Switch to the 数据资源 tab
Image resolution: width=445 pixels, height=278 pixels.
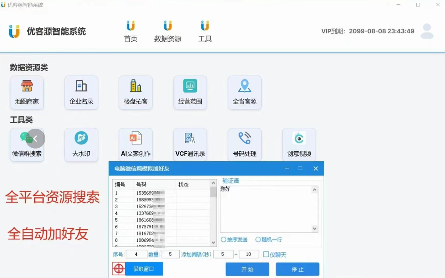(x=168, y=32)
